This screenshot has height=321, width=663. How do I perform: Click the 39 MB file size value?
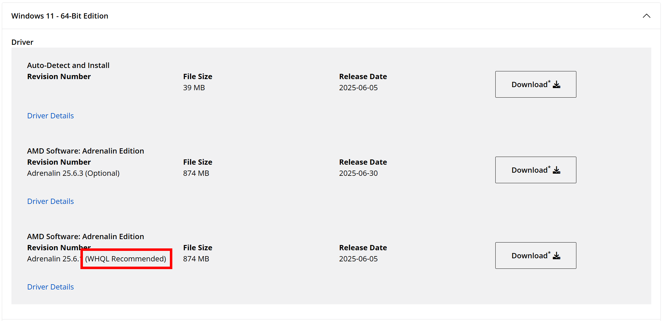point(194,87)
